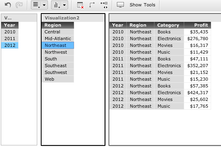This screenshot has width=221, height=147.
Task: Click Movies in the $25,602 row
Action: click(169, 99)
